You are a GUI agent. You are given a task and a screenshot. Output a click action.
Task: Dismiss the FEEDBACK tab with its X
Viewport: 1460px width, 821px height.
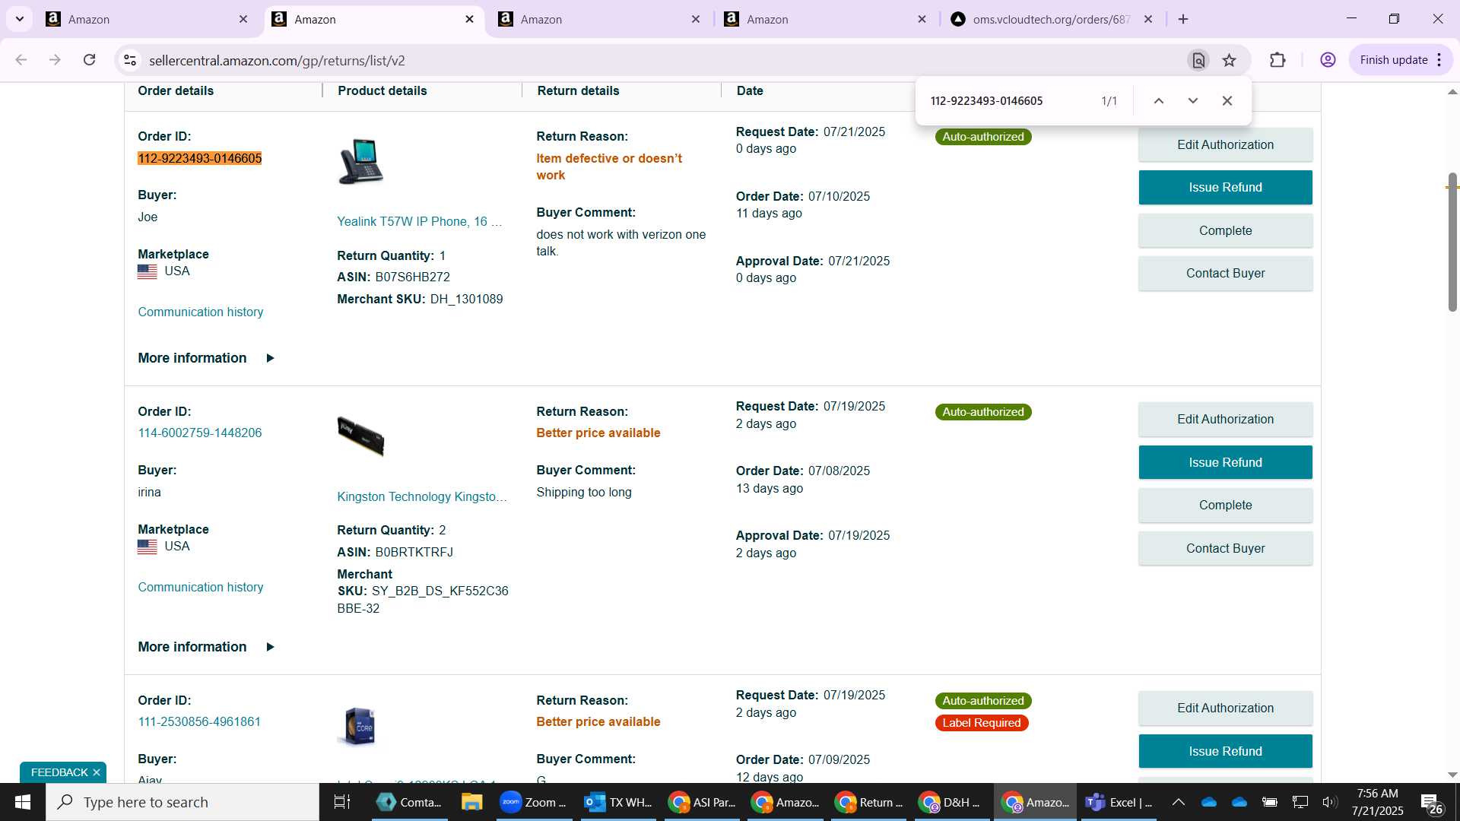[97, 772]
